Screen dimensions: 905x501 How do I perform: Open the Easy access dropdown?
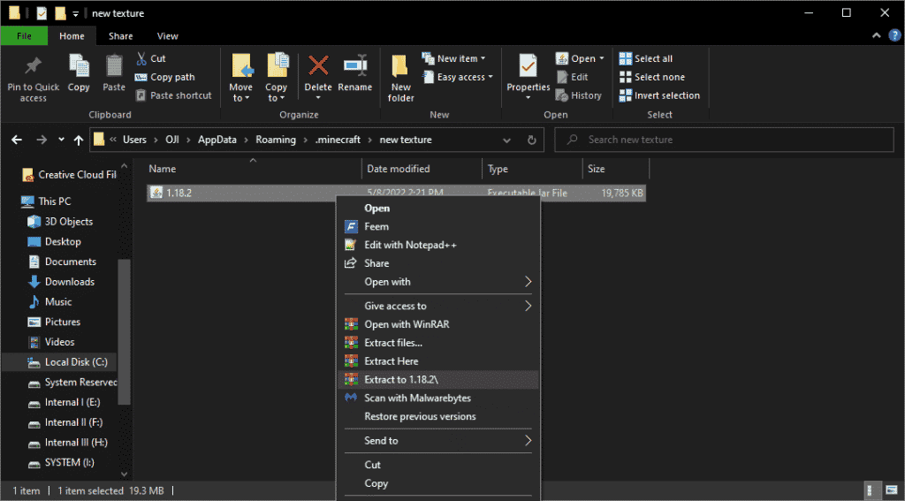pos(458,77)
